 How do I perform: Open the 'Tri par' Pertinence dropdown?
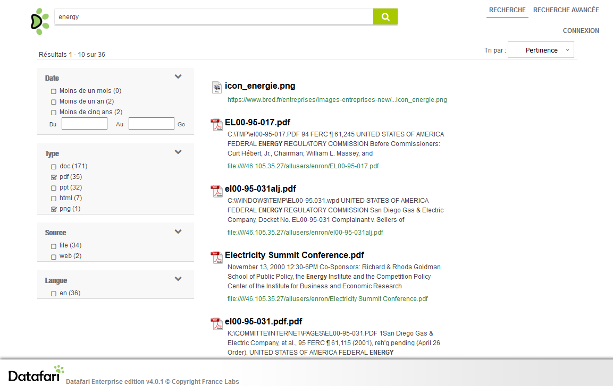click(x=541, y=50)
